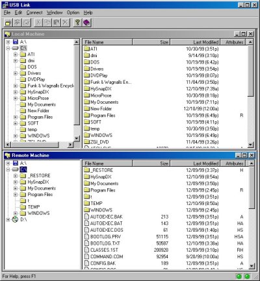This screenshot has height=281, width=260.
Task: Expand the Program Files folder in local tree
Action: [16, 117]
